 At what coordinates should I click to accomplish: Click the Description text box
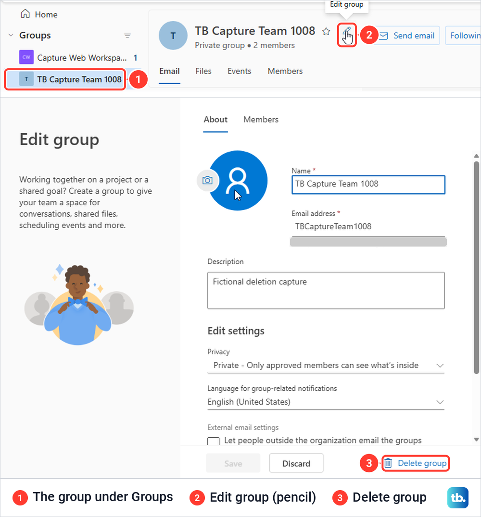(x=326, y=290)
